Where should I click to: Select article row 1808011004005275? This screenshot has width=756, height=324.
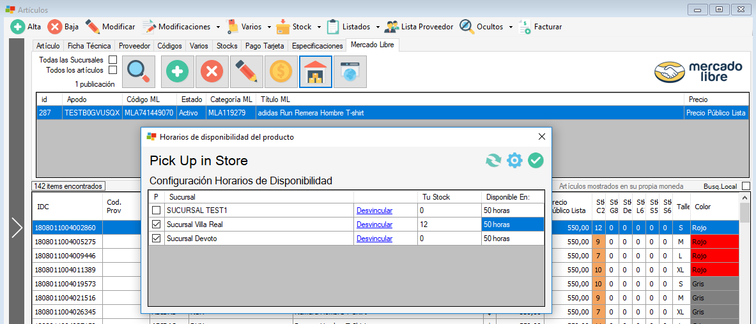pyautogui.click(x=68, y=241)
